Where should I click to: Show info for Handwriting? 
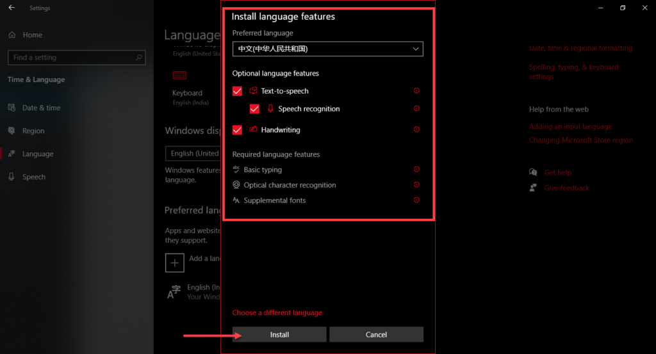[416, 129]
